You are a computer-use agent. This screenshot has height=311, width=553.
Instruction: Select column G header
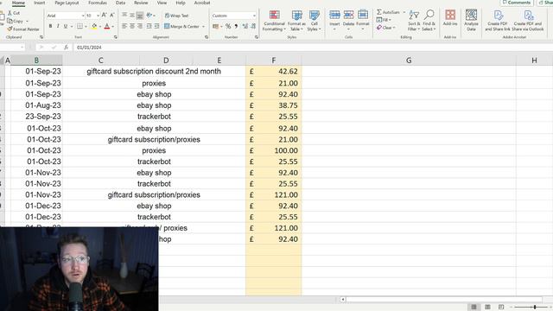409,60
